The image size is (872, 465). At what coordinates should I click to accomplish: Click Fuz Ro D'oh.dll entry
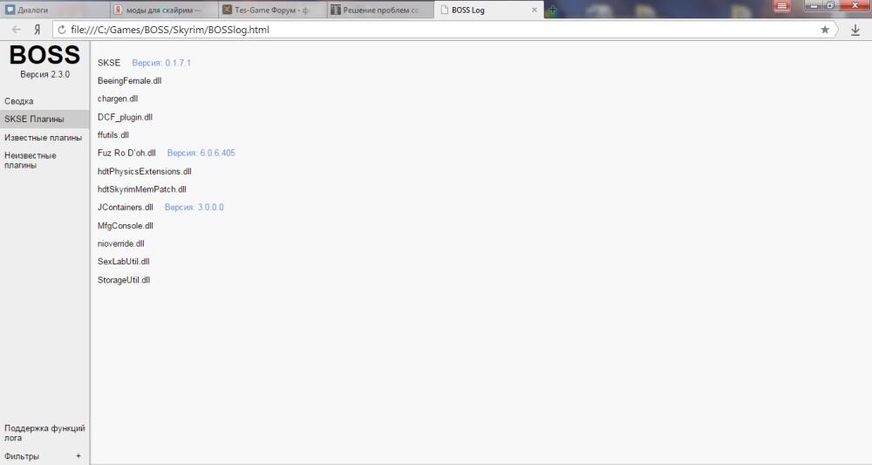[x=126, y=153]
